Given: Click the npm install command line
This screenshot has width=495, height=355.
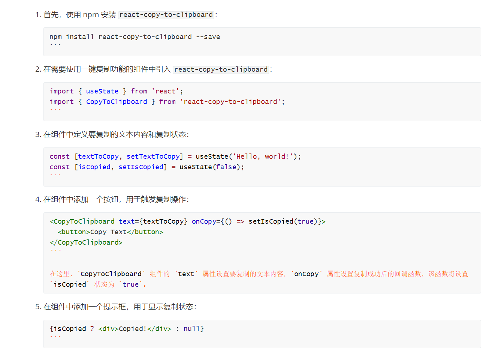Looking at the screenshot, I should tap(135, 37).
